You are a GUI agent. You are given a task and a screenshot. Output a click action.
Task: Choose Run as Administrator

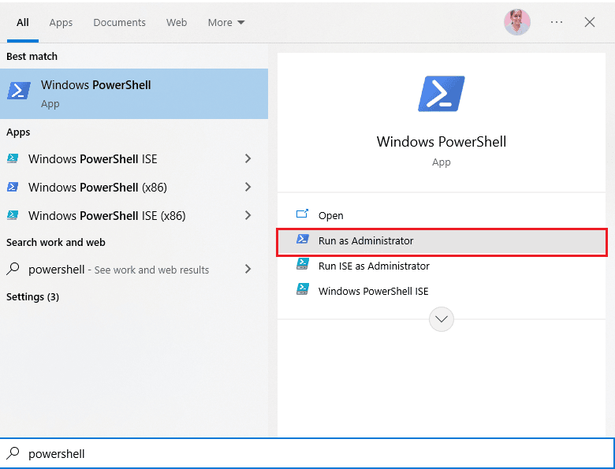pos(366,241)
